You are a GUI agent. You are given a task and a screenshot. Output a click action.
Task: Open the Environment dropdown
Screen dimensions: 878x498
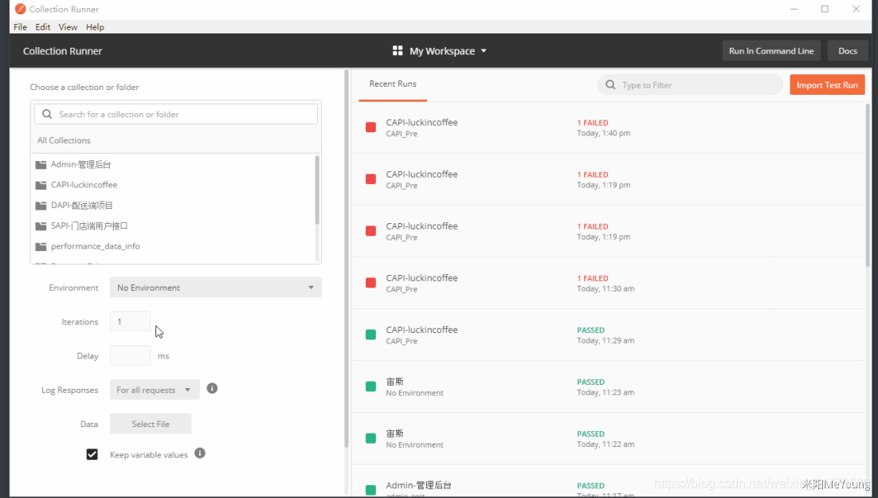click(x=216, y=288)
